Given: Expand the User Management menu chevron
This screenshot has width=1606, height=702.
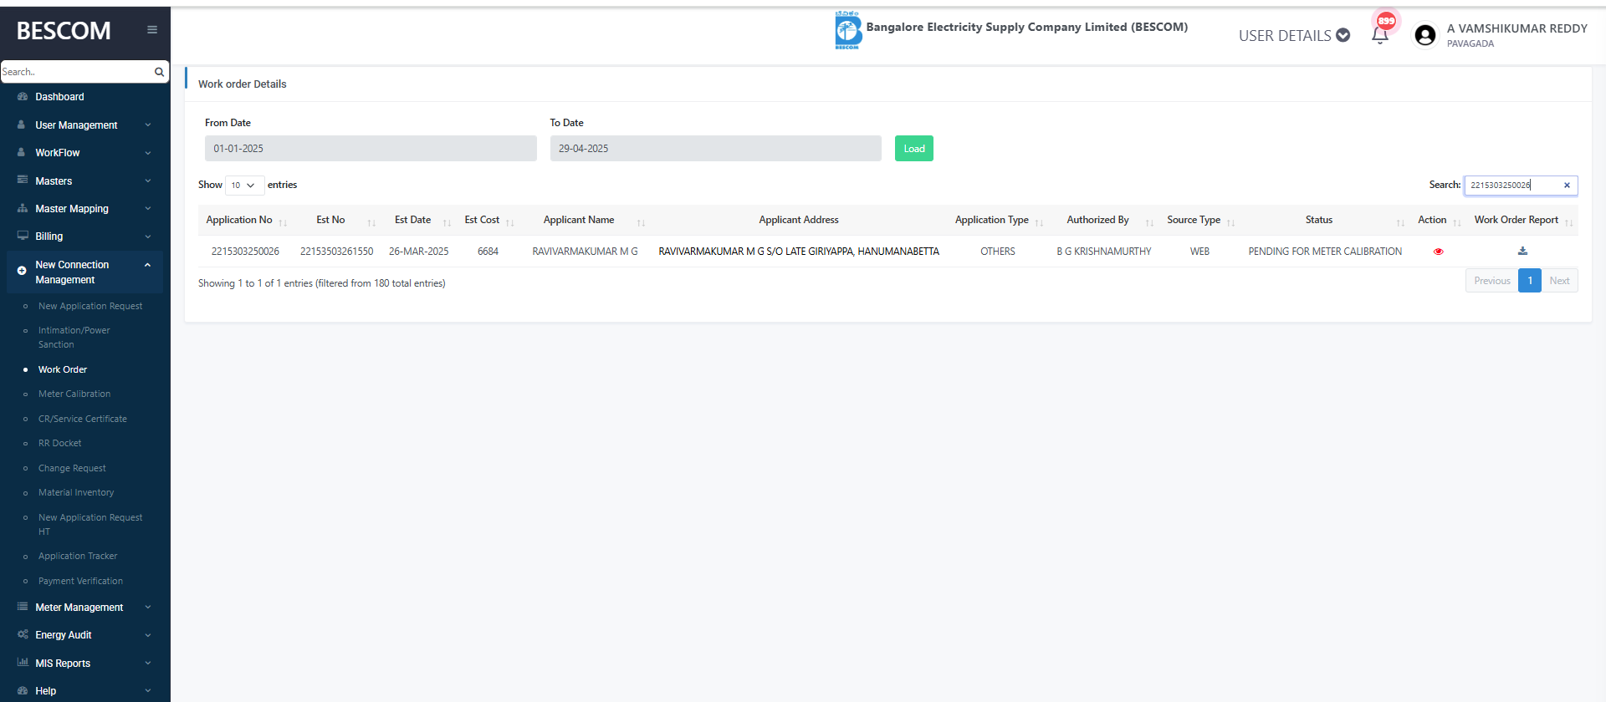Looking at the screenshot, I should (148, 125).
